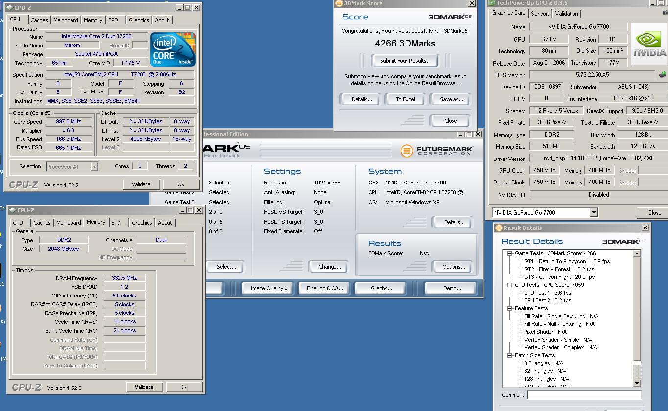
Task: Collapse the Game Tests node in Result Details
Action: tap(509, 253)
